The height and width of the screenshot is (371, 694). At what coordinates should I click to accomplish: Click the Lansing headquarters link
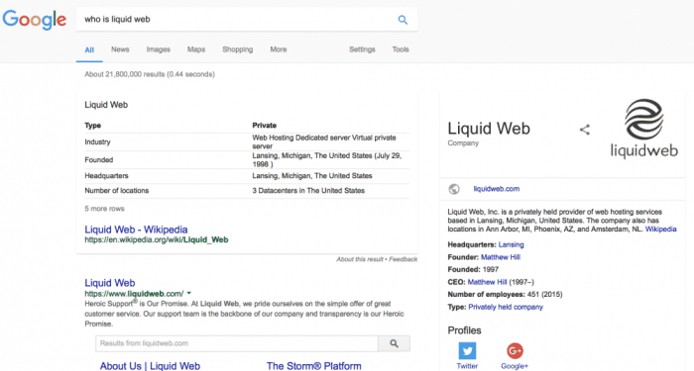[511, 244]
